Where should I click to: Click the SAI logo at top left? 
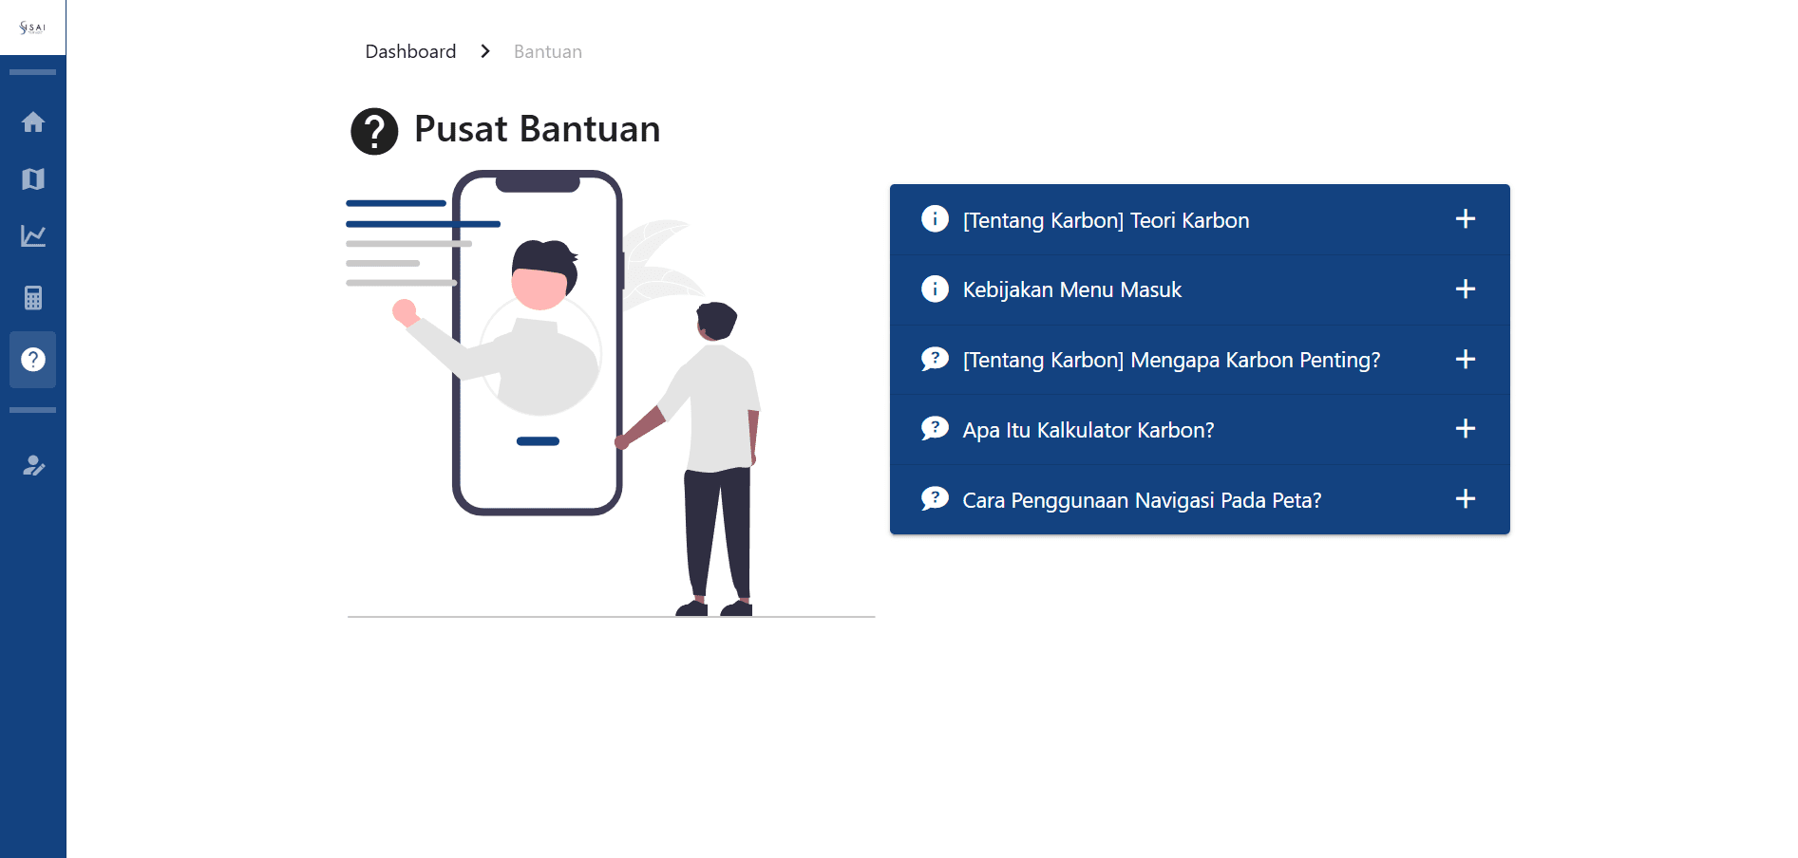tap(32, 28)
